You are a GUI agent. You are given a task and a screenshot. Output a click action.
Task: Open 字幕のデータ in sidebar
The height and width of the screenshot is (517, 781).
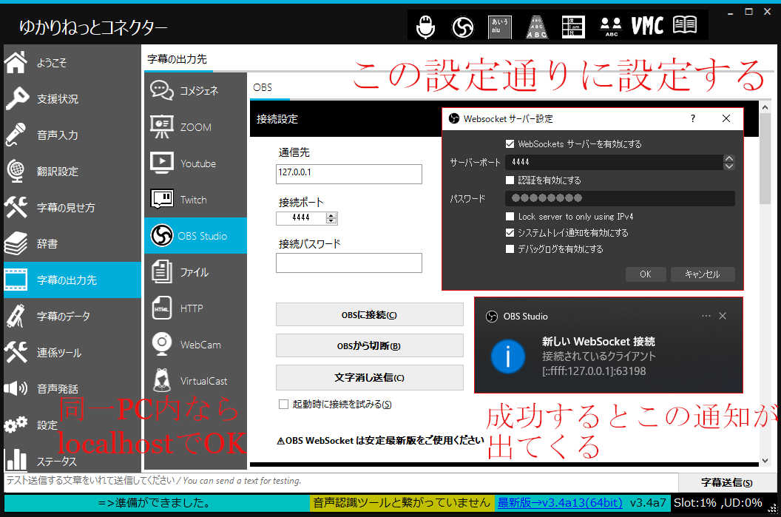[x=72, y=317]
